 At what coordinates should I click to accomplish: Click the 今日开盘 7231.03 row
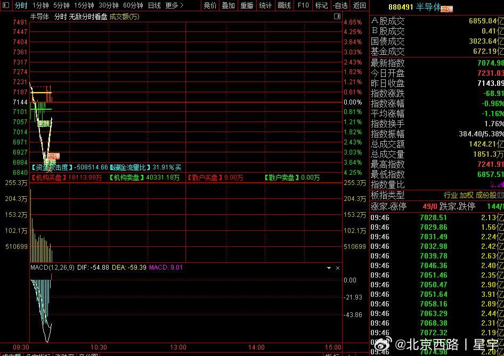(x=437, y=73)
